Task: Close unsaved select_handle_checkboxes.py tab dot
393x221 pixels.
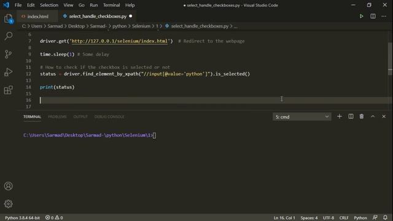Action: 131,17
